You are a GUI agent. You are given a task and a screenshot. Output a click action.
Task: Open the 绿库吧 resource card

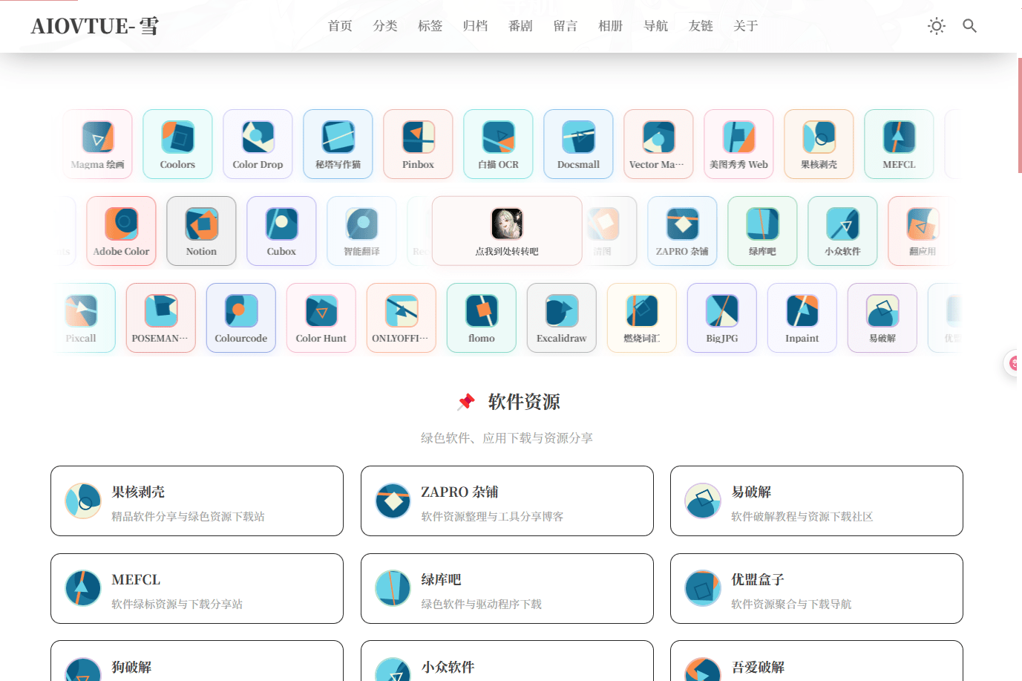(507, 588)
